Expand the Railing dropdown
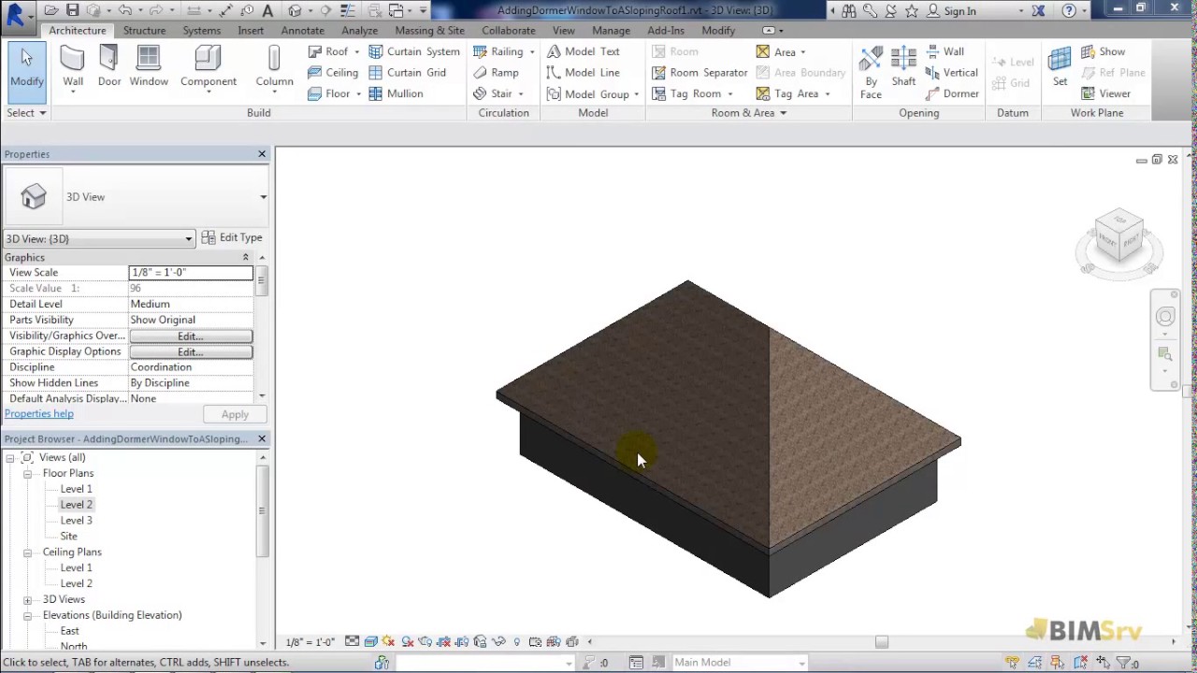This screenshot has width=1197, height=673. [532, 52]
